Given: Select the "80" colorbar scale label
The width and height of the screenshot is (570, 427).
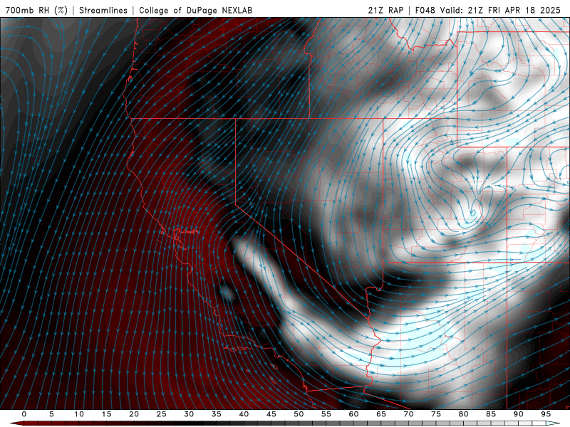Looking at the screenshot, I should coord(464,414).
